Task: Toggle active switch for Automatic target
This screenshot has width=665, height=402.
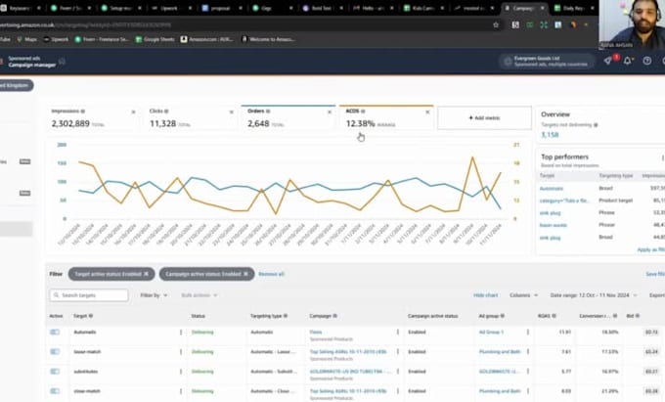Action: (55, 332)
